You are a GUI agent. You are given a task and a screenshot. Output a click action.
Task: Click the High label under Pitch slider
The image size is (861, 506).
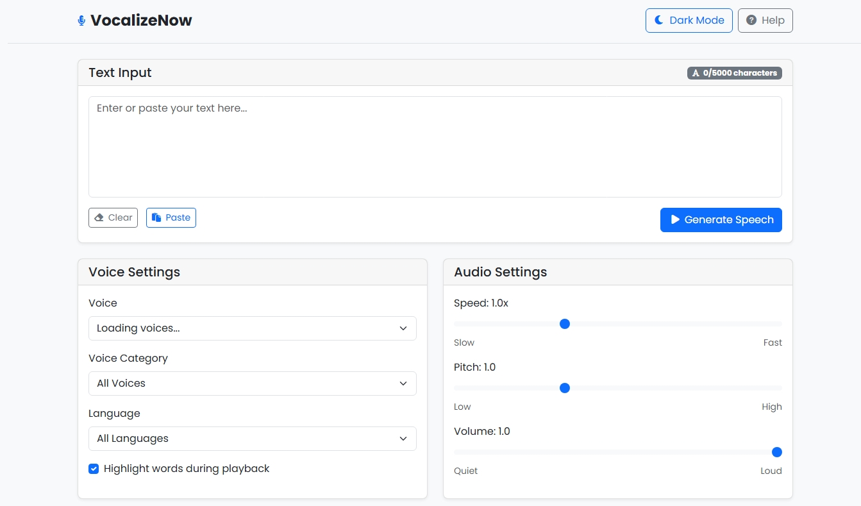click(x=772, y=407)
